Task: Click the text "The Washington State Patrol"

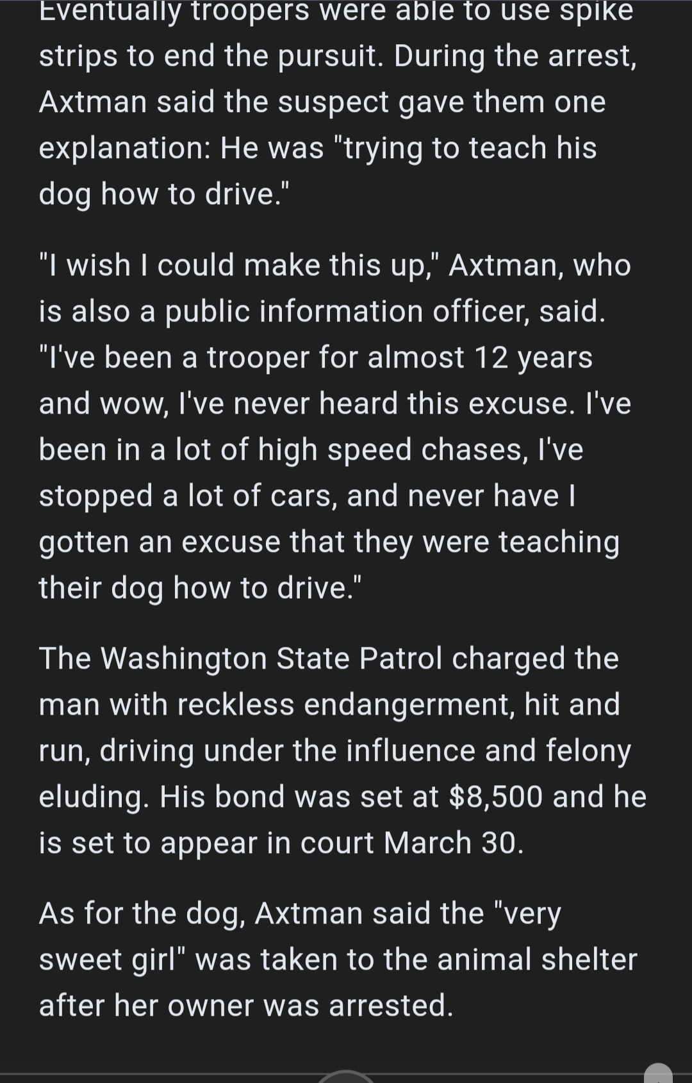Action: click(x=240, y=658)
